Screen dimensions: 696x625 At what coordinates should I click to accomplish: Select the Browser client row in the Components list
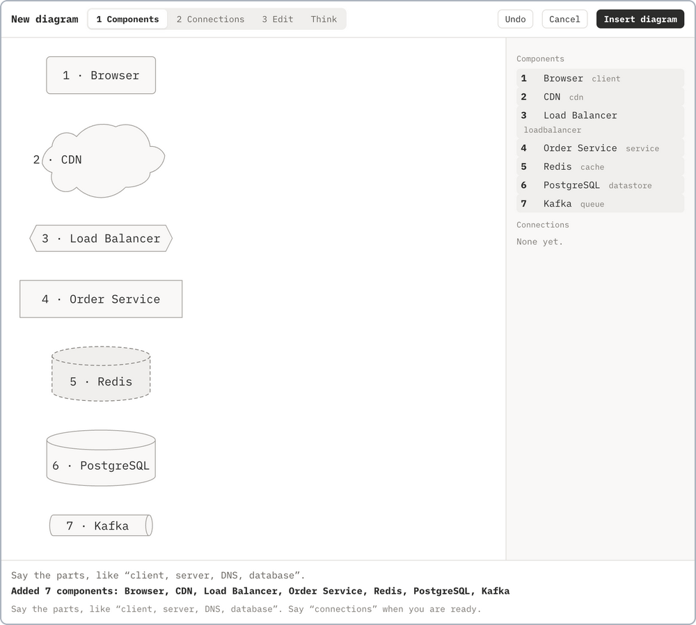[x=600, y=78]
